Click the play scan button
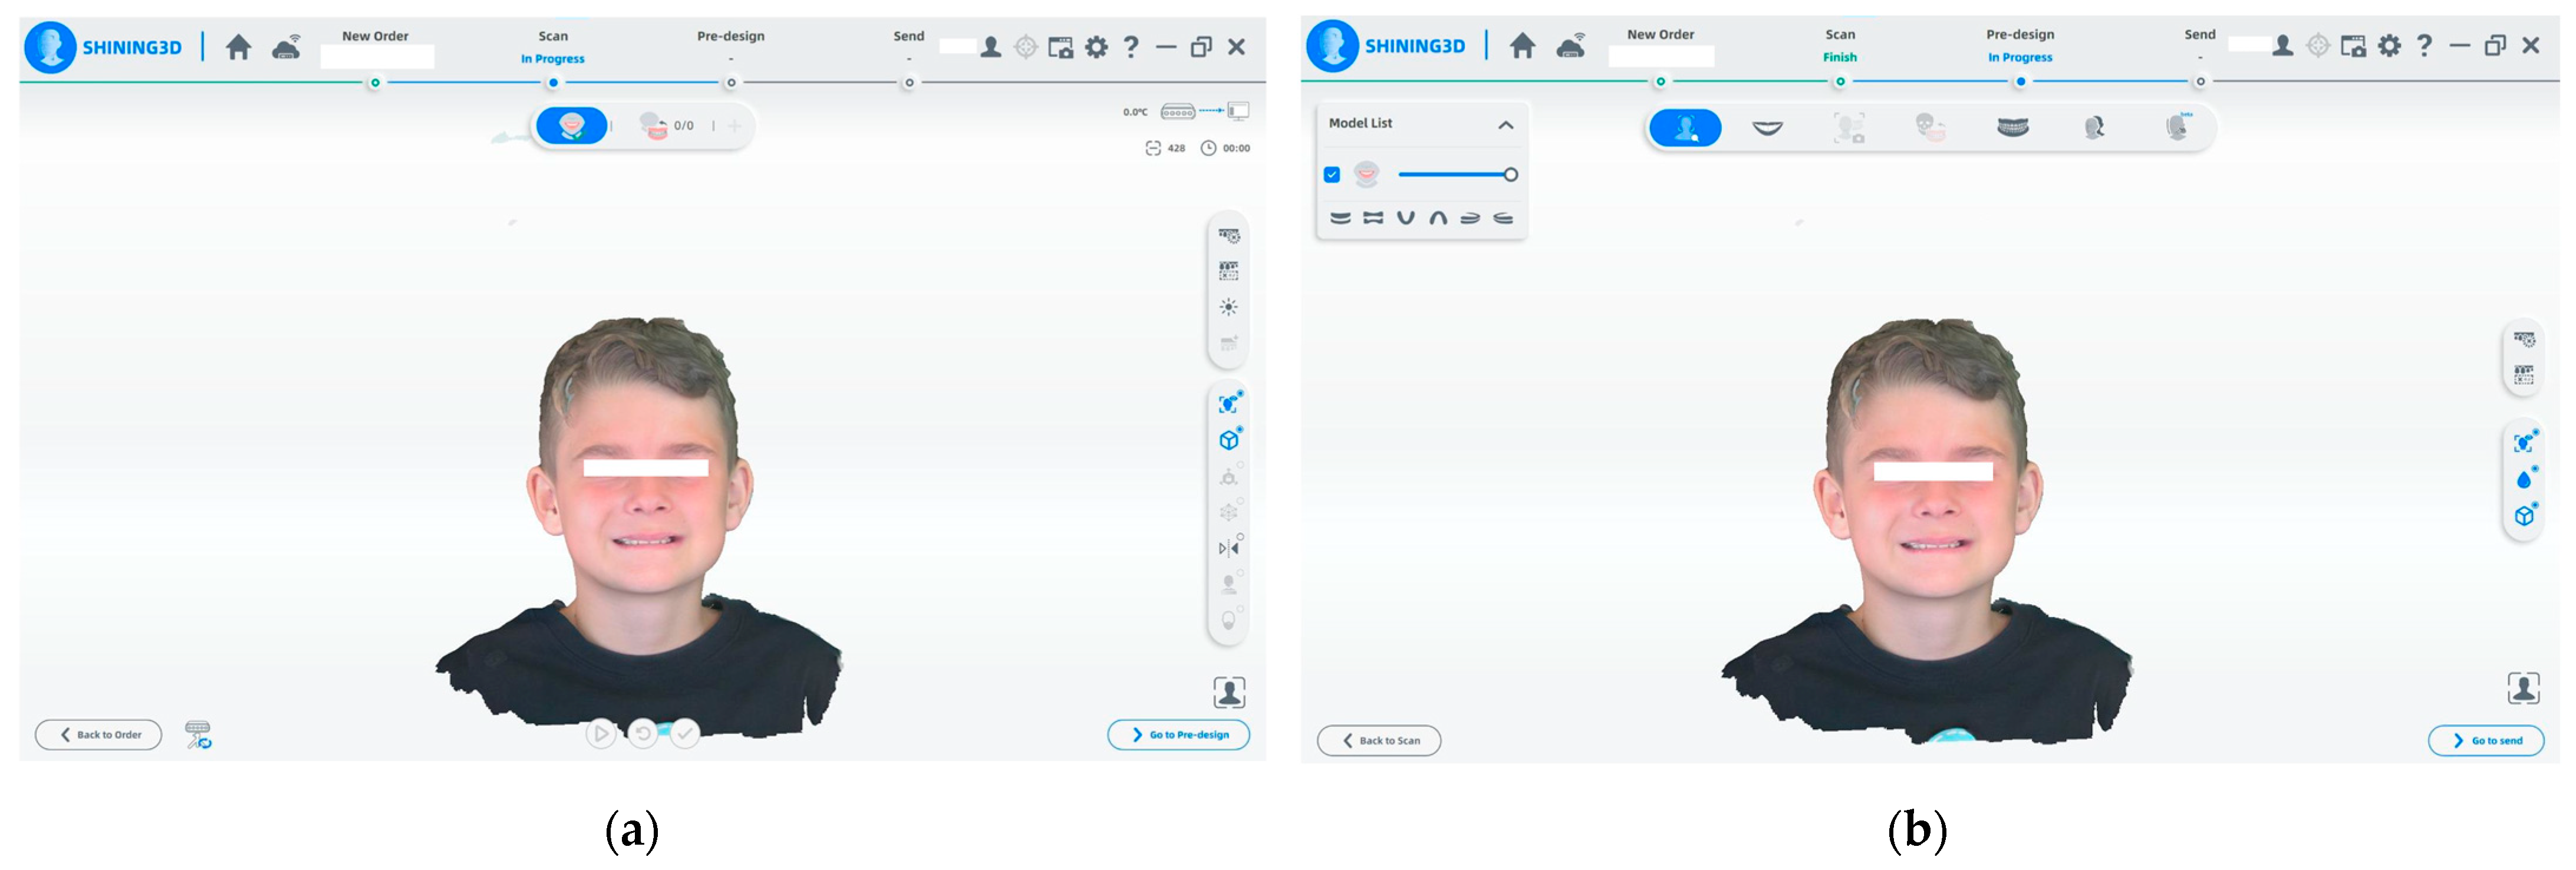This screenshot has width=2576, height=870. click(600, 734)
